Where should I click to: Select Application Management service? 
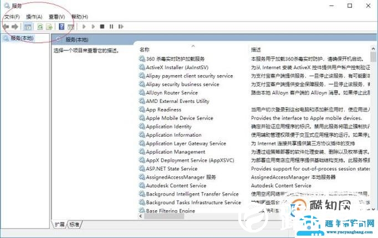click(x=176, y=152)
